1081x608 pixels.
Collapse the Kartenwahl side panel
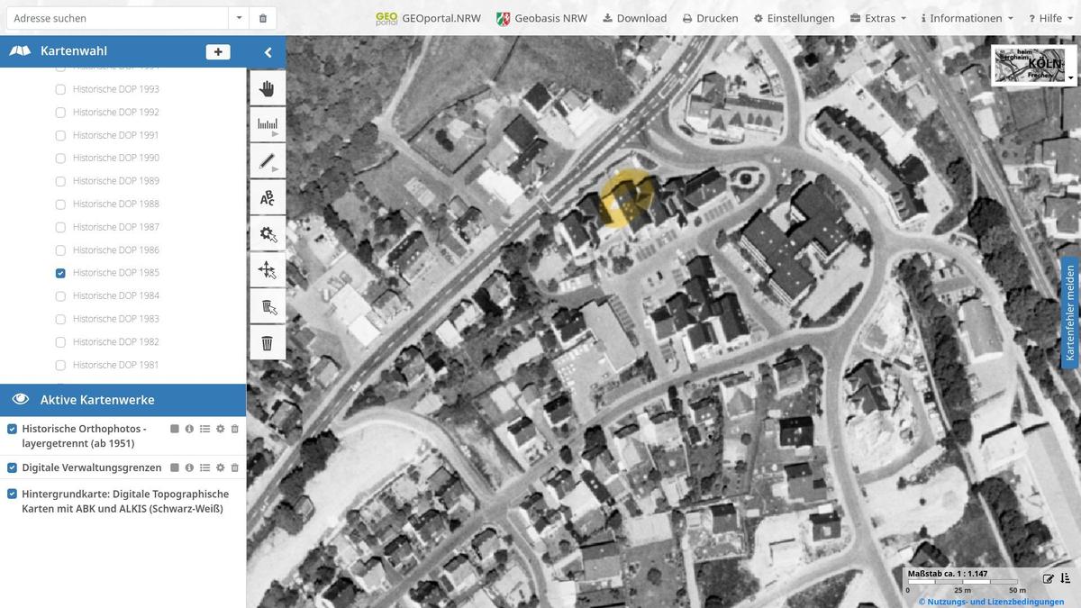coord(268,52)
